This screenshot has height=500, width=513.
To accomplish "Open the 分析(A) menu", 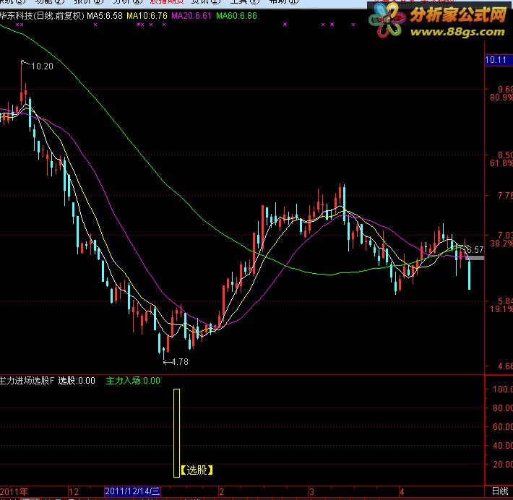I will pos(128,1).
